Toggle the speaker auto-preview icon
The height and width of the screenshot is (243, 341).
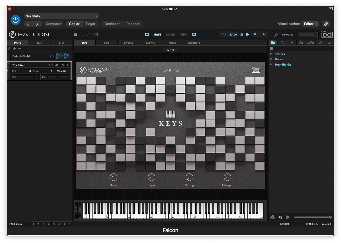tap(280, 217)
